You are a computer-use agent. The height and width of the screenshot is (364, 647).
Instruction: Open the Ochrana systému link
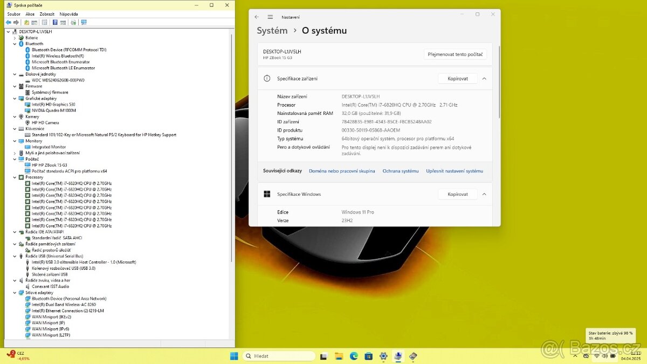click(400, 171)
